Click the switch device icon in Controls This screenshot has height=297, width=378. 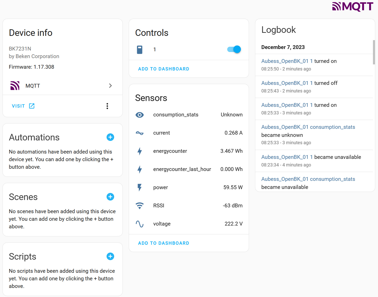140,49
